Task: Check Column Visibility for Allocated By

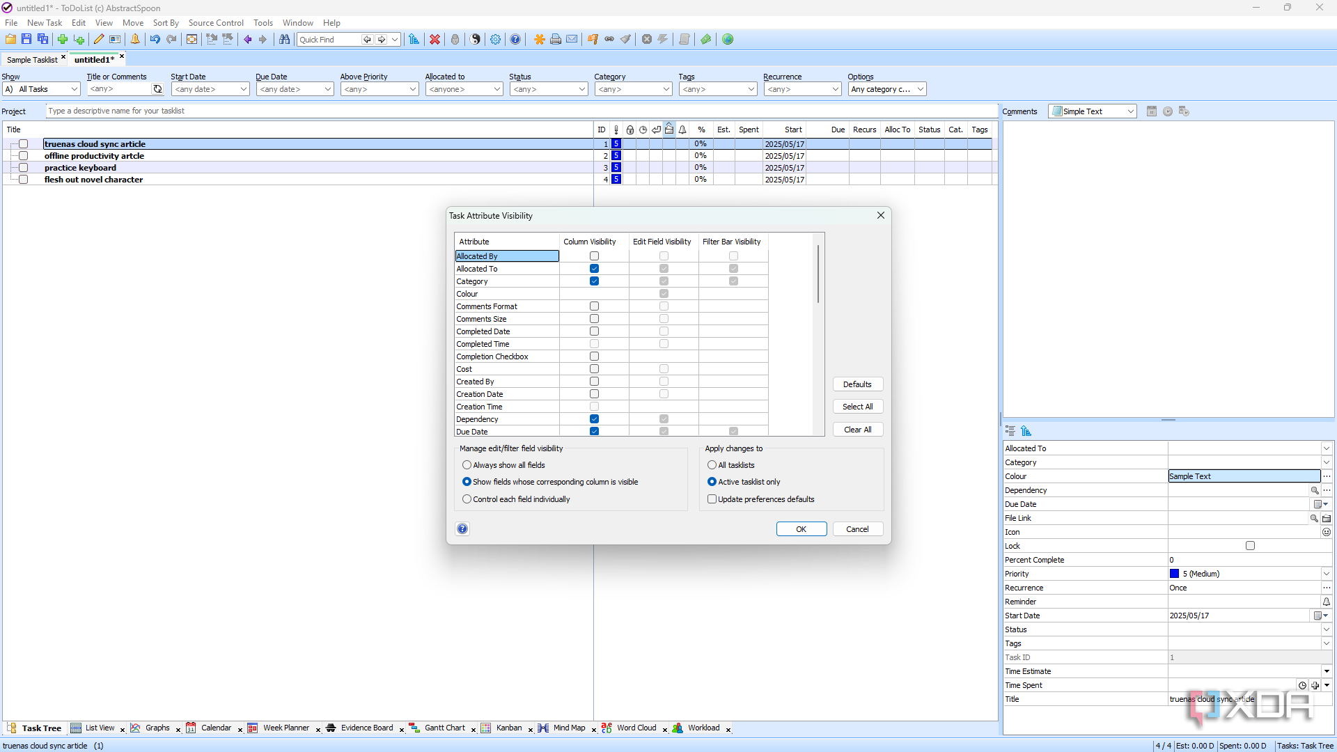Action: pyautogui.click(x=594, y=256)
